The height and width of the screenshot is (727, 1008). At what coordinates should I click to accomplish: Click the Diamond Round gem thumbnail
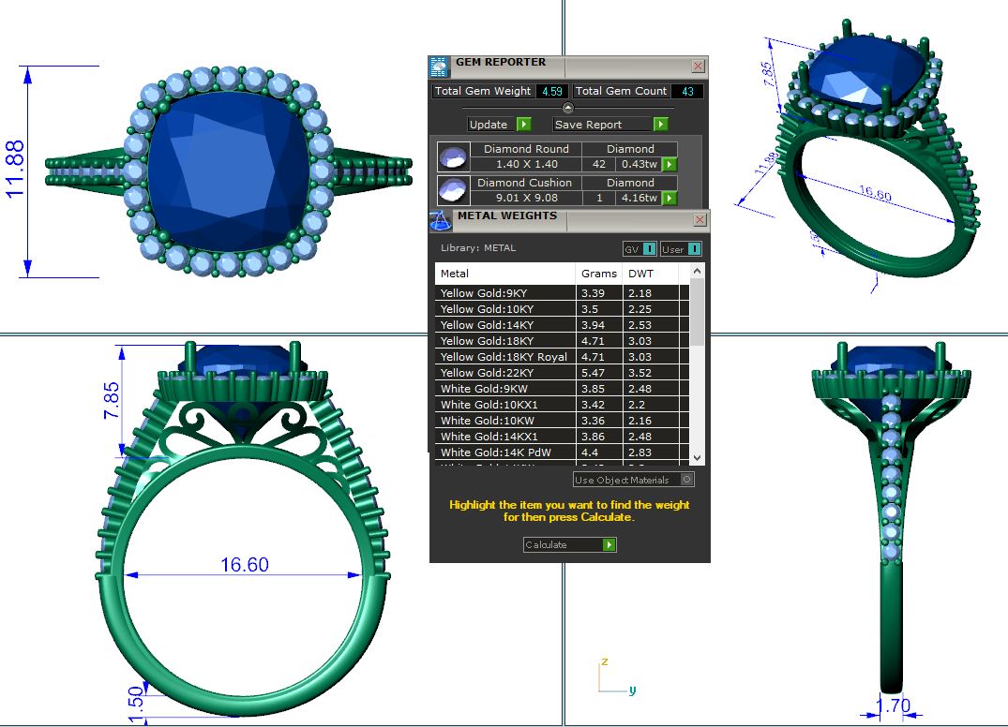pyautogui.click(x=454, y=156)
